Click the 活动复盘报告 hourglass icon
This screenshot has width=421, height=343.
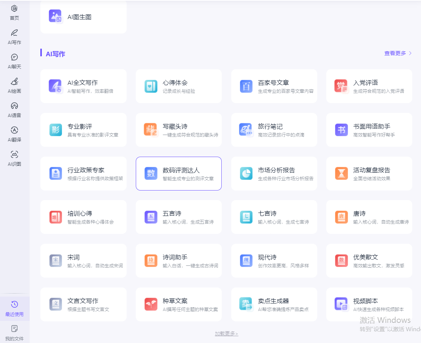point(341,173)
